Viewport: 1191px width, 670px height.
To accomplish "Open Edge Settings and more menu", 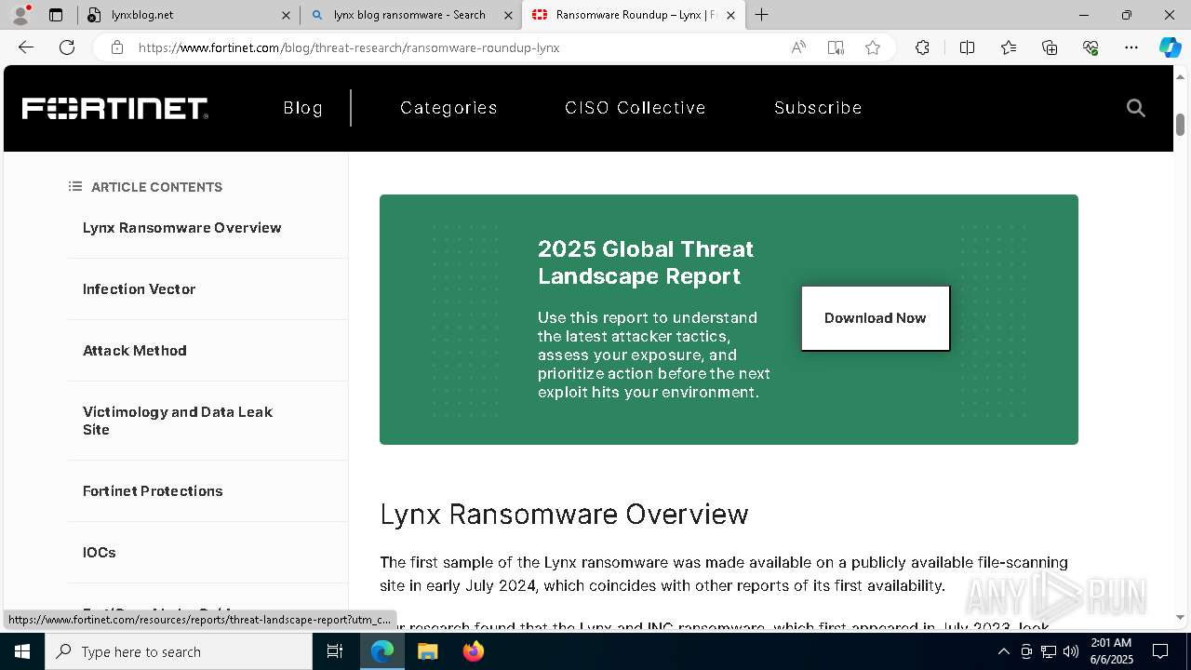I will (1131, 47).
